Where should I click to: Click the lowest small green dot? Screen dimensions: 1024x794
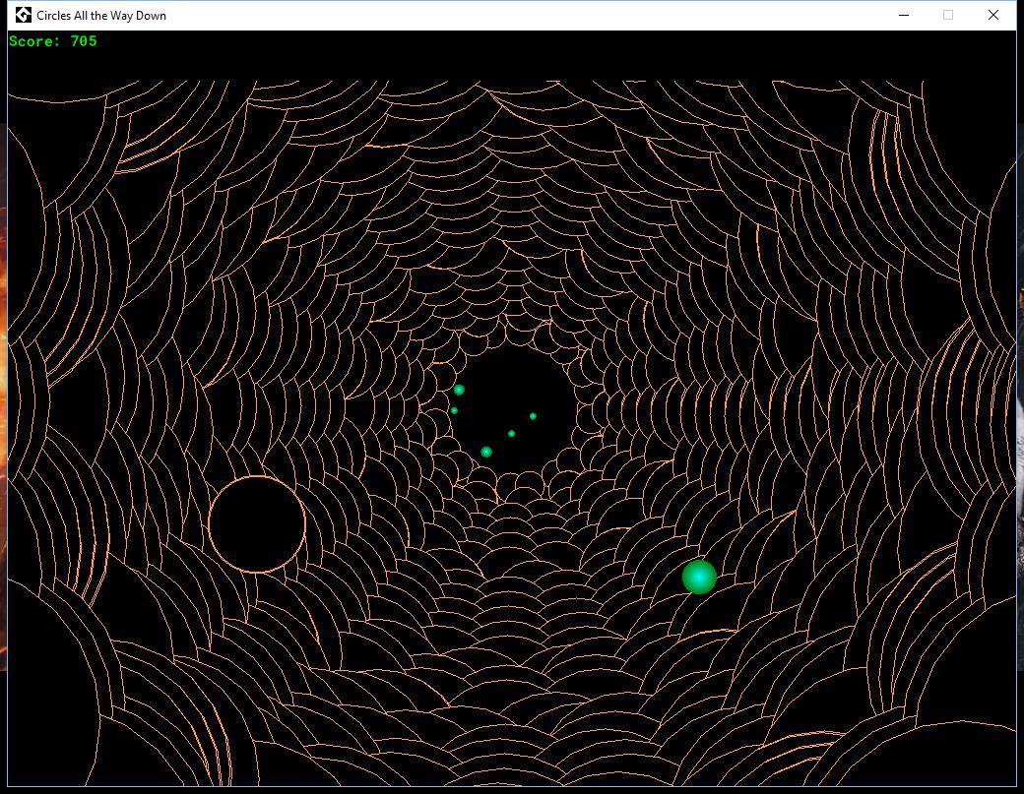click(x=486, y=450)
